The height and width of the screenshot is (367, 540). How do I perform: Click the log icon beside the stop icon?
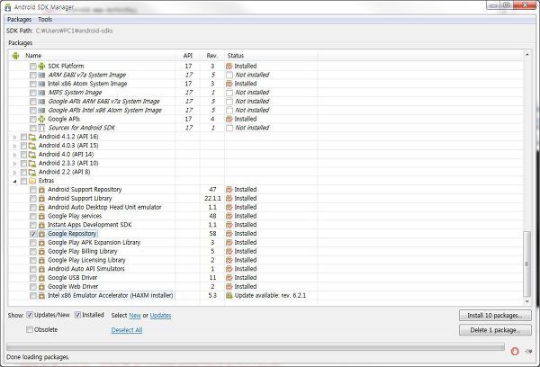528,351
